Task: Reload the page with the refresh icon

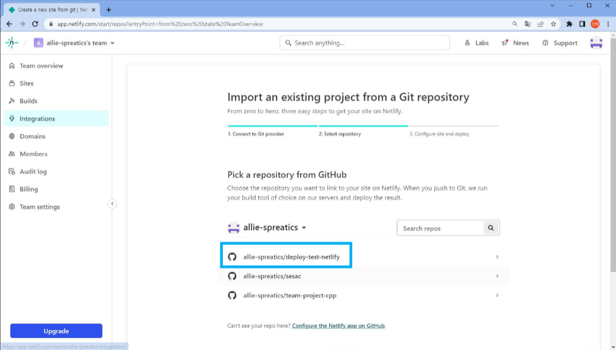Action: pos(35,24)
